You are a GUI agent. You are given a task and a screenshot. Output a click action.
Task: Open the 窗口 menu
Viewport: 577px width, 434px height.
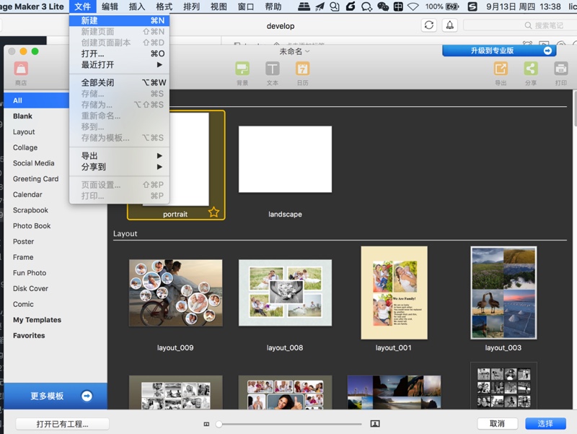(246, 6)
